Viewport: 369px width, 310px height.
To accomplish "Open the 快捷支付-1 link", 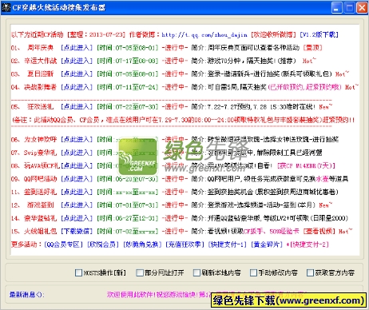I will click(228, 244).
